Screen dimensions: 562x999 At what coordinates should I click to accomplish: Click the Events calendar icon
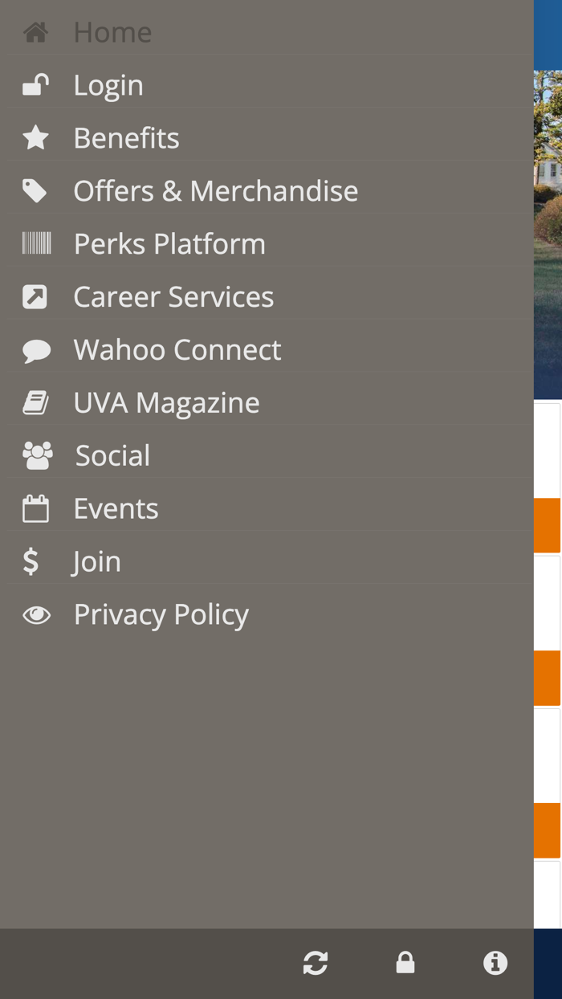pos(35,508)
